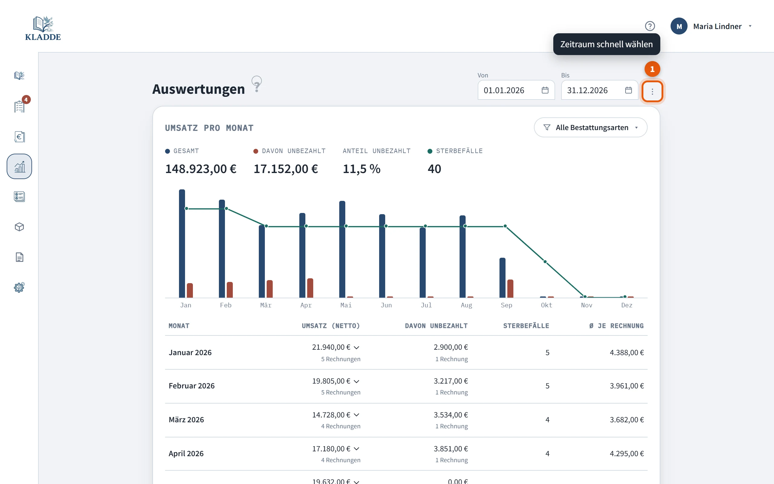Image resolution: width=774 pixels, height=484 pixels.
Task: Click the total value 148.923,00 €
Action: (200, 169)
